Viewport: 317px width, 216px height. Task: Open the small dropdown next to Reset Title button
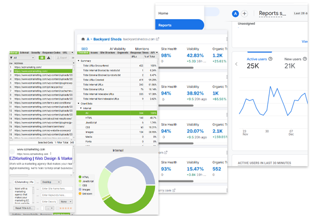click(x=50, y=208)
